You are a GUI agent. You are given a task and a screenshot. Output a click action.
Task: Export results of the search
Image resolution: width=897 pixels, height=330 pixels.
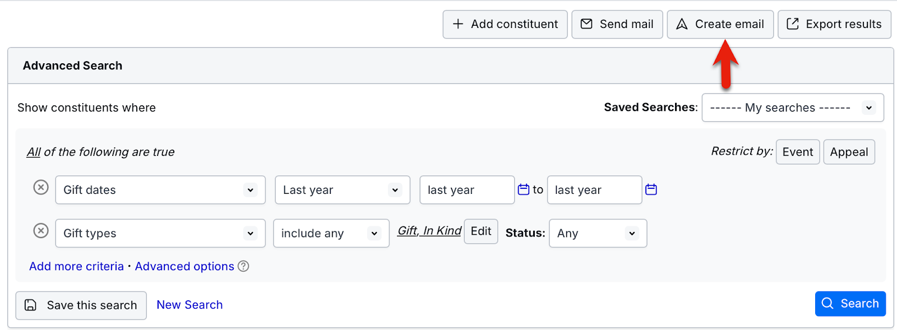[834, 24]
